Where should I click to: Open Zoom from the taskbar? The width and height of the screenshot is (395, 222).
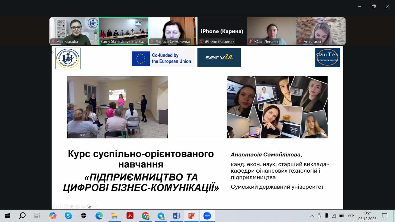(x=207, y=216)
